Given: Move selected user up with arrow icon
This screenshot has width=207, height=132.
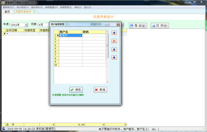Looking at the screenshot, I should (x=114, y=49).
